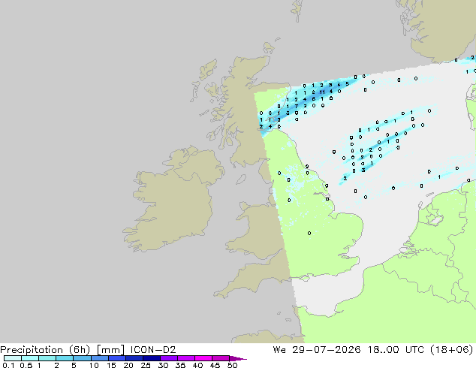Screen dimensions: 476x368
Task: Click the '7' precipitation value on the map
Action: (x=297, y=107)
